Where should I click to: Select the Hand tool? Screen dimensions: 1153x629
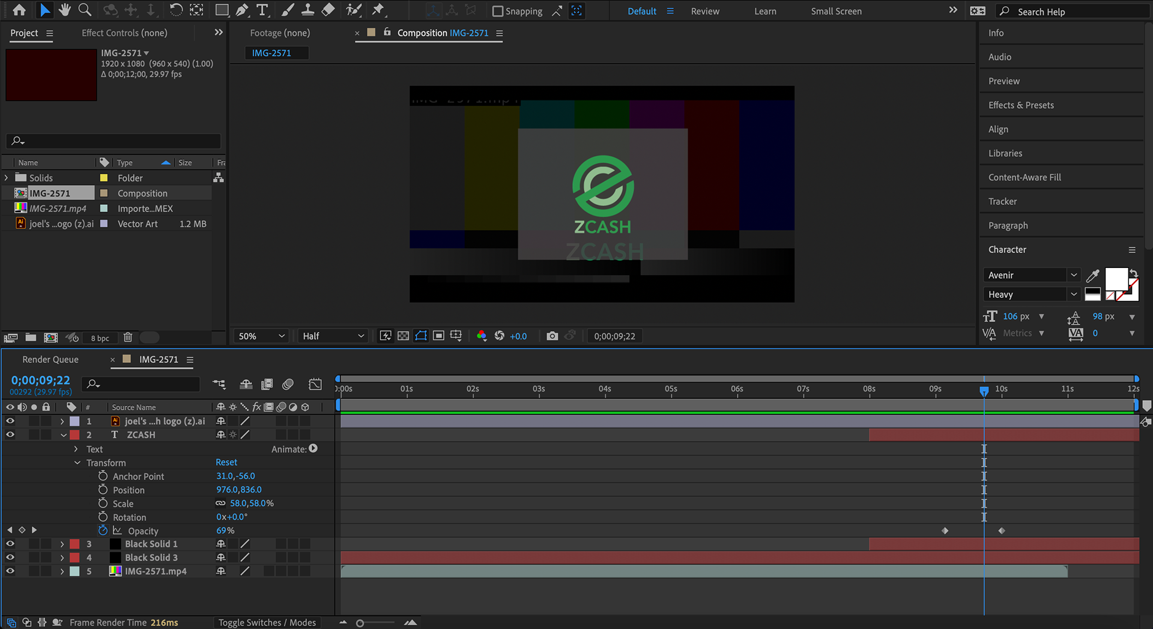click(x=64, y=10)
